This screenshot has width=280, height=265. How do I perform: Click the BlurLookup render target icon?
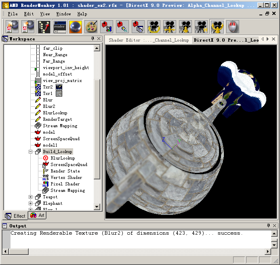click(46, 158)
